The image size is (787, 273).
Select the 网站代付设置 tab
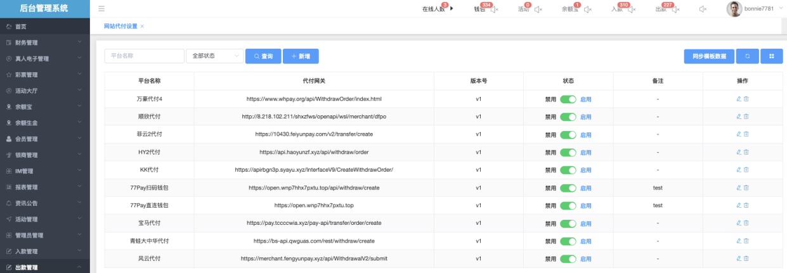point(120,26)
